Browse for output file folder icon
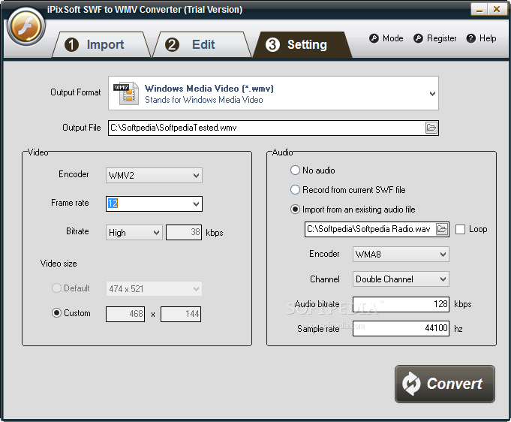The height and width of the screenshot is (422, 511). tap(431, 128)
